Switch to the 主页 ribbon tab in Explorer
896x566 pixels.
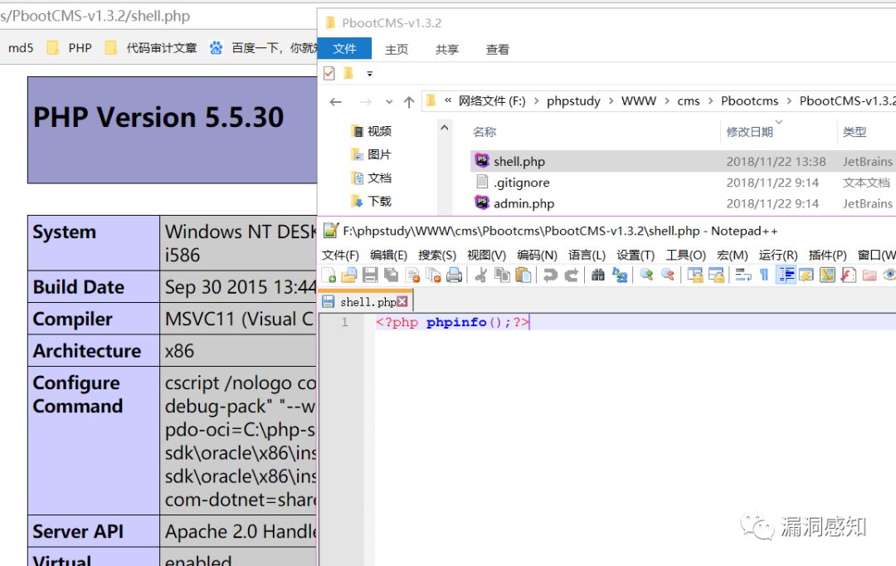click(397, 49)
